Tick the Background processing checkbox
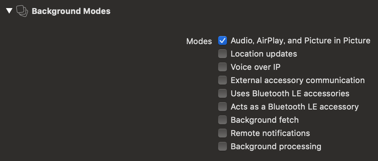 coord(223,146)
